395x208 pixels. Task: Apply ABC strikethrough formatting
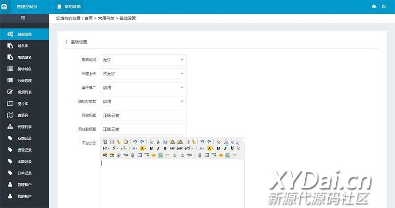pos(172,148)
